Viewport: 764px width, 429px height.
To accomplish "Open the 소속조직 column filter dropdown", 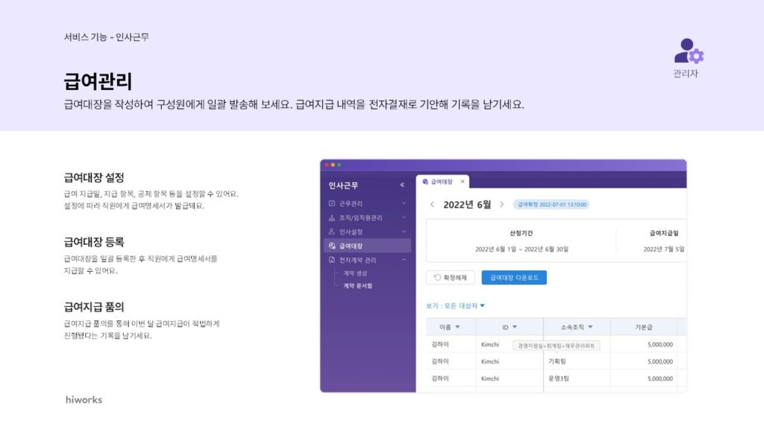I will (x=589, y=327).
